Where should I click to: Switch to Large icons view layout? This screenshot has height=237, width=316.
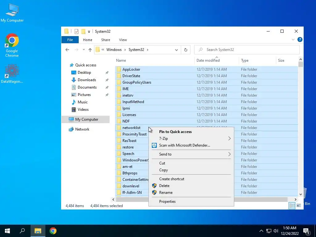tap(299, 206)
